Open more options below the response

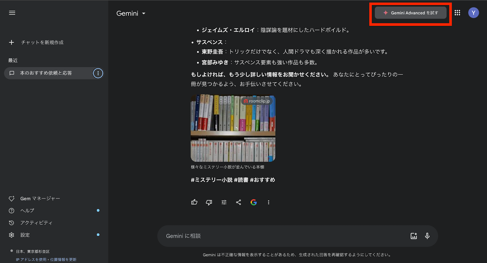point(268,202)
